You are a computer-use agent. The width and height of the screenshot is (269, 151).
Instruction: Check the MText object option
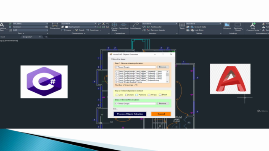pos(149,95)
